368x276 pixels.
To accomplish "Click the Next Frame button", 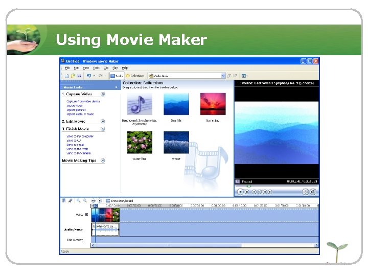I will pos(265,192).
